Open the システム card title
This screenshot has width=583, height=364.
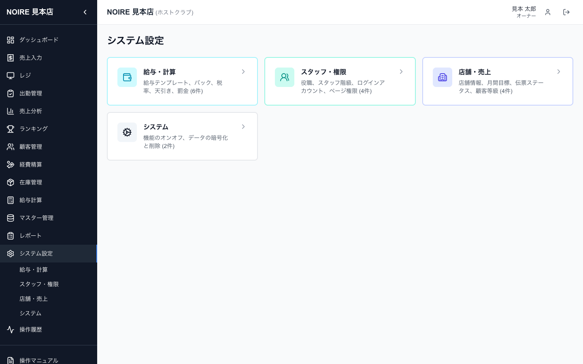point(156,127)
